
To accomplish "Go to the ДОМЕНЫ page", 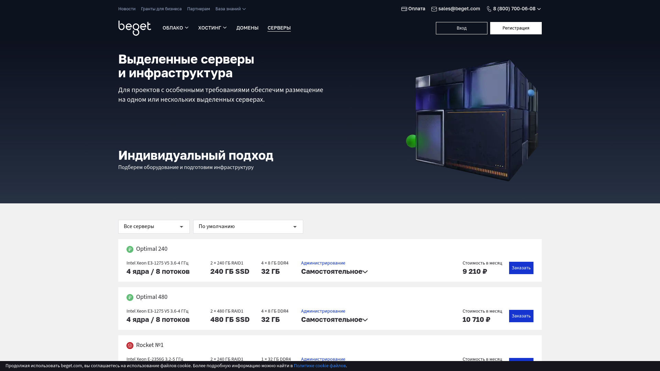I will point(247,28).
